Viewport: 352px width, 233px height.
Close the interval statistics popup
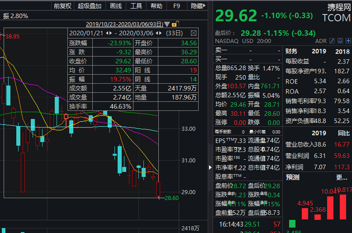point(194,33)
